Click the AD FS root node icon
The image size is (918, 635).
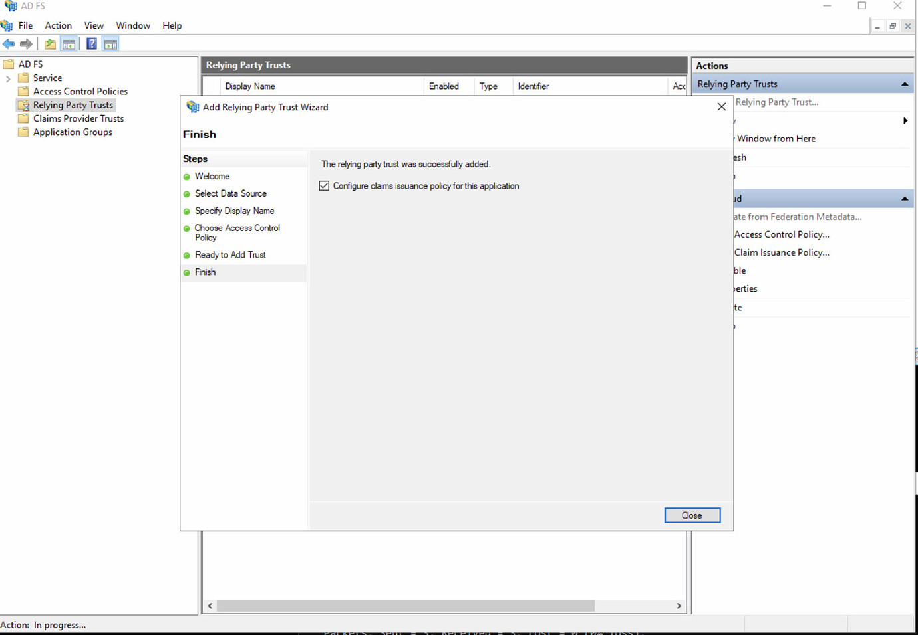9,64
